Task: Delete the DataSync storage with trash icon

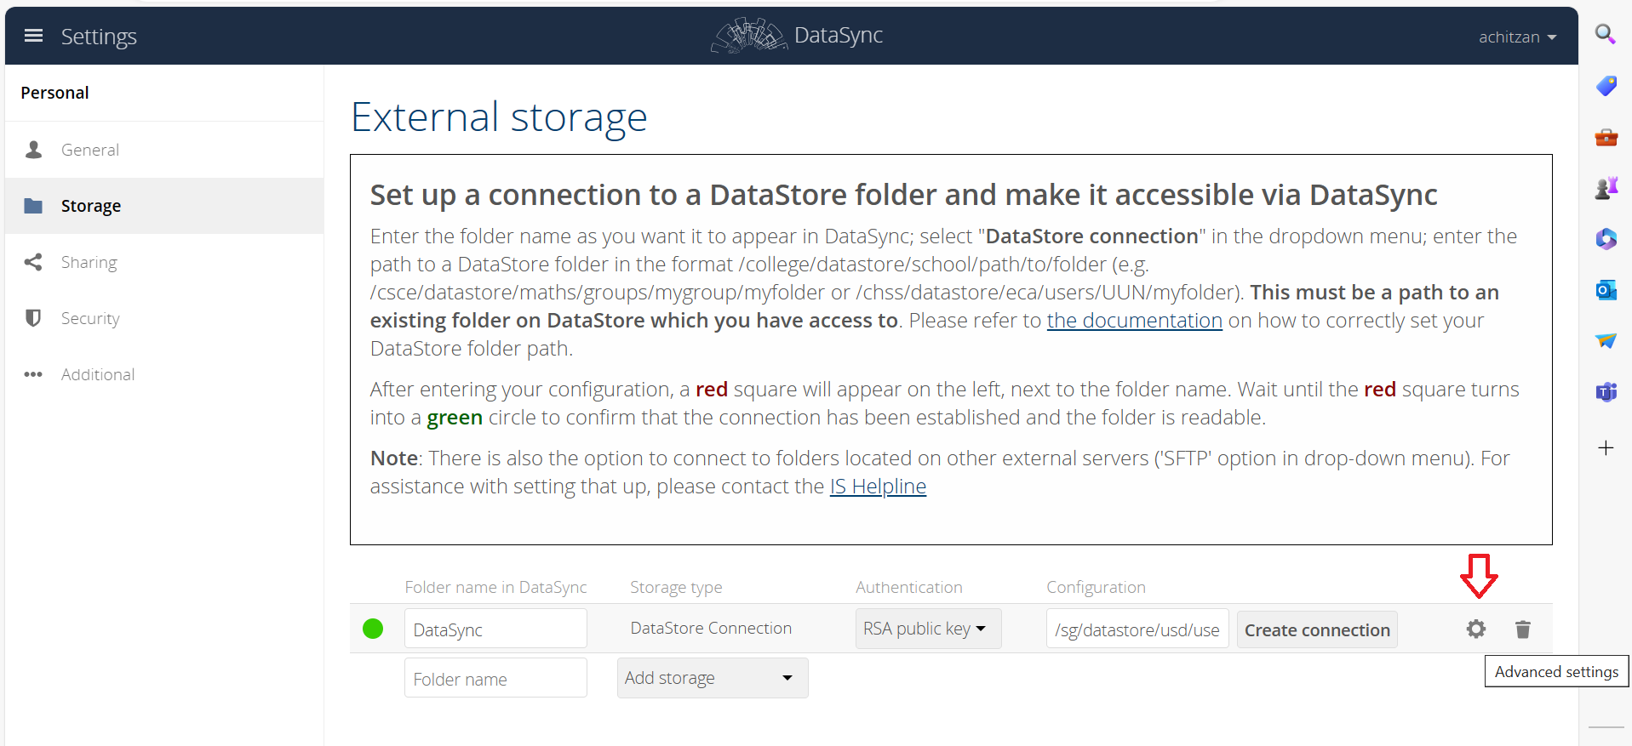Action: [x=1523, y=629]
